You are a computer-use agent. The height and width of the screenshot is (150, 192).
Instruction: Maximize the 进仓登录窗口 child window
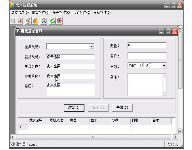168,31
